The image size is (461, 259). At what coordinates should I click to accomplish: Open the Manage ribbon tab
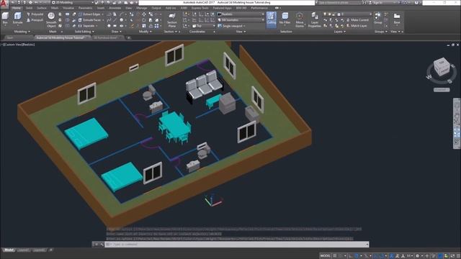tap(141, 8)
